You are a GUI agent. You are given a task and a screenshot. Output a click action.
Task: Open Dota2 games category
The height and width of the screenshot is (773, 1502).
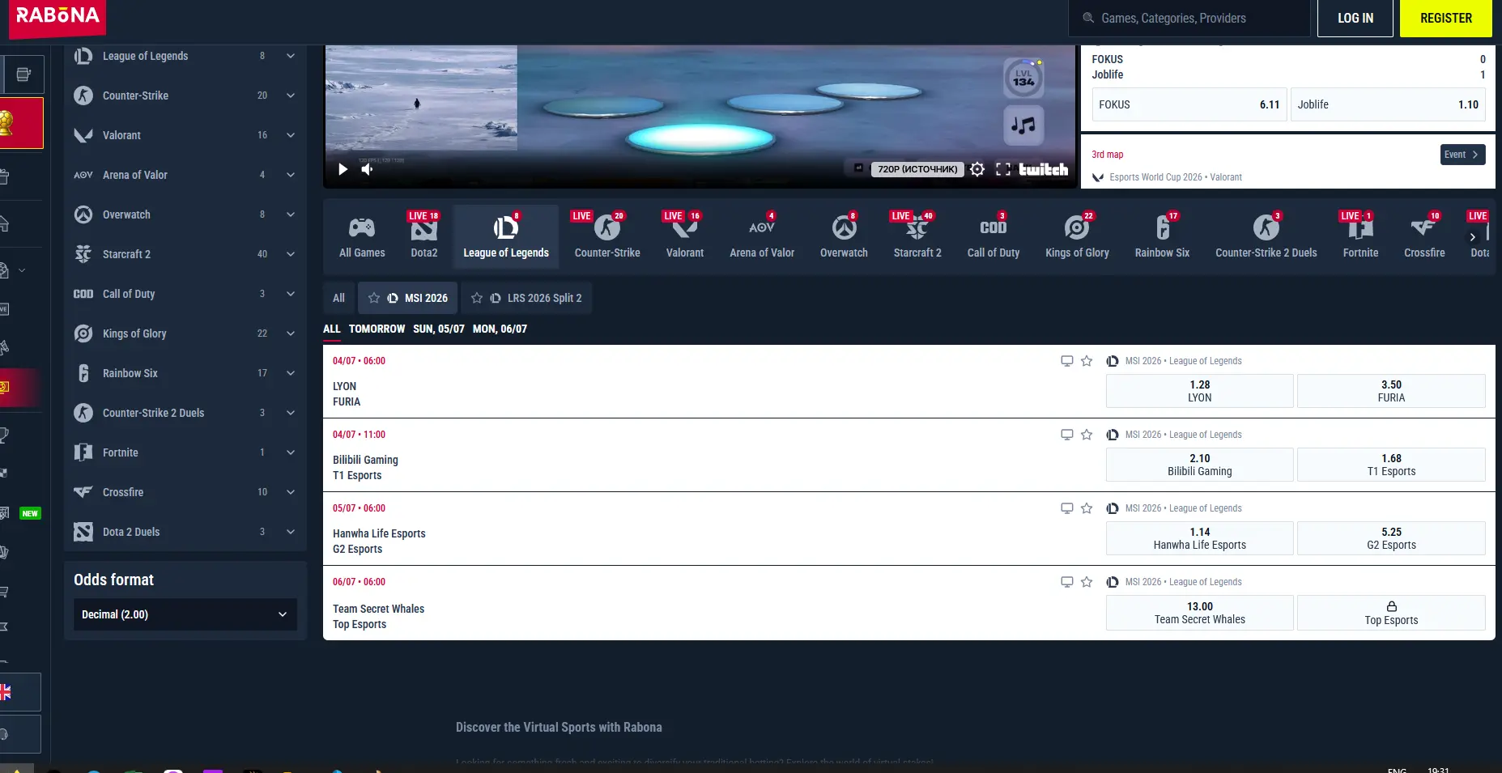(424, 236)
